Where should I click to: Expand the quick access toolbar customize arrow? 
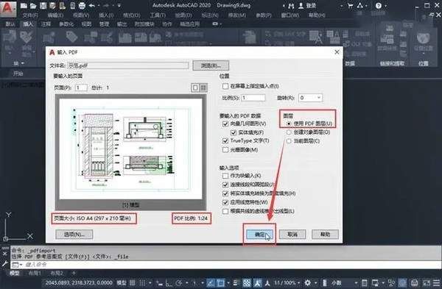119,5
